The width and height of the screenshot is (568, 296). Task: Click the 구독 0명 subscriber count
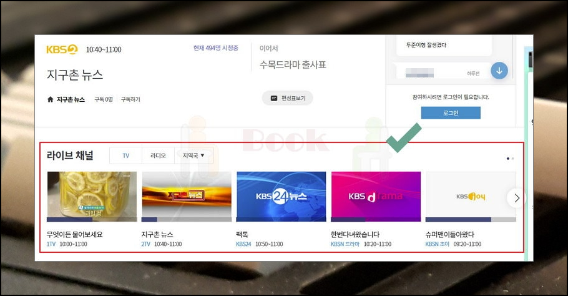click(x=104, y=99)
